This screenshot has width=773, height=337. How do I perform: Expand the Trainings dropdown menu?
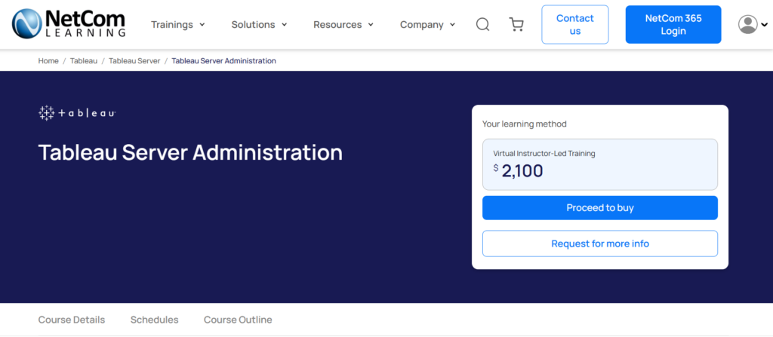[178, 24]
